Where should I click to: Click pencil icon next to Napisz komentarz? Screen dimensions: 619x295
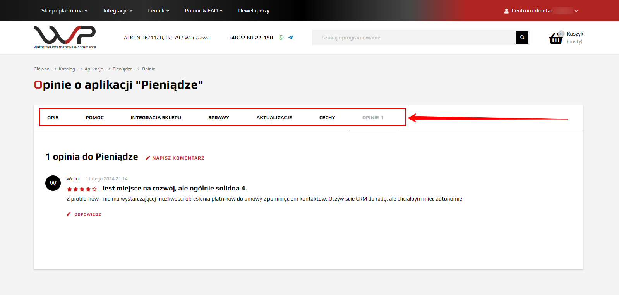coord(148,158)
